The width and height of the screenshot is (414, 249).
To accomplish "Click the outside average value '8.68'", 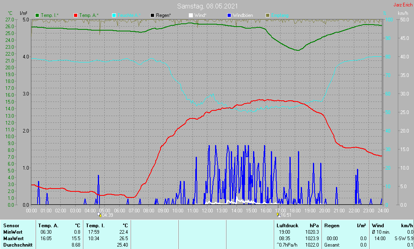I will [76, 245].
